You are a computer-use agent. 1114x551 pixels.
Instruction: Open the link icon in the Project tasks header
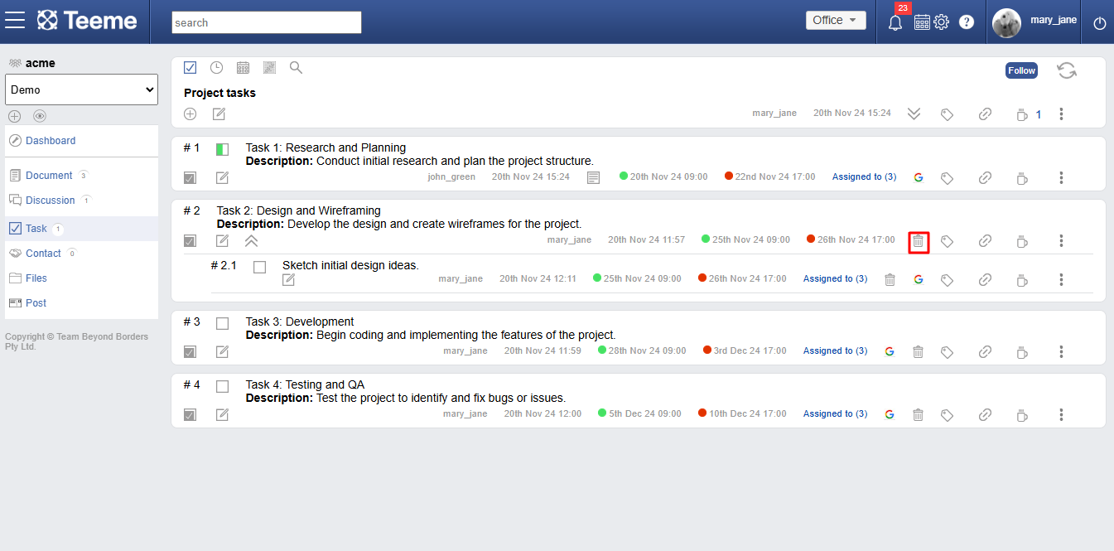pyautogui.click(x=985, y=114)
